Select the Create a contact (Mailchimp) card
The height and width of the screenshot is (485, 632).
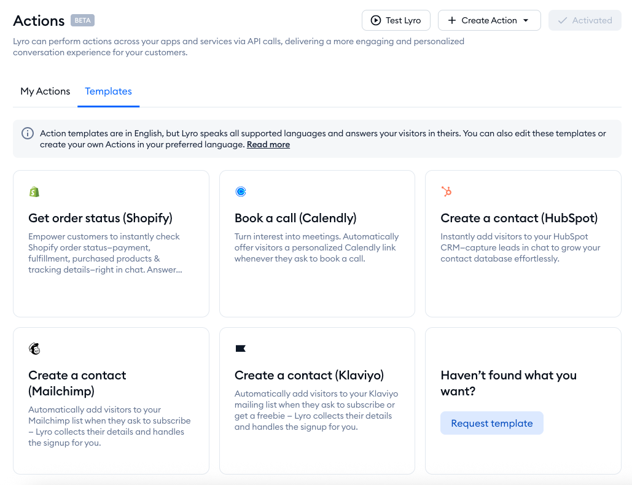[111, 401]
